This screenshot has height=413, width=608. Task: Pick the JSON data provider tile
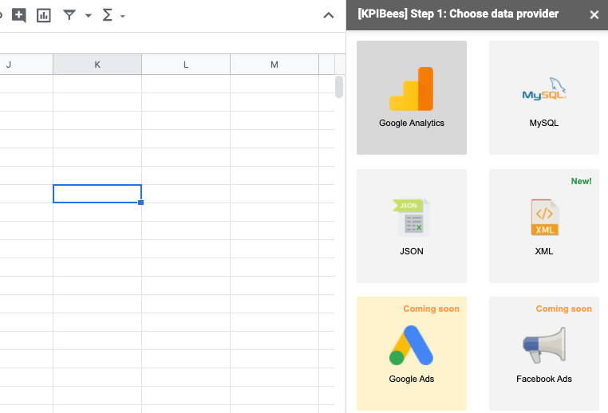[412, 226]
